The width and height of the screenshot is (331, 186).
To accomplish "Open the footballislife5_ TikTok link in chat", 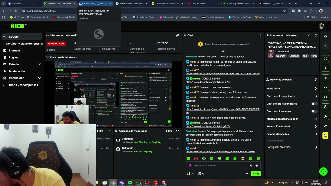I will 222,111.
